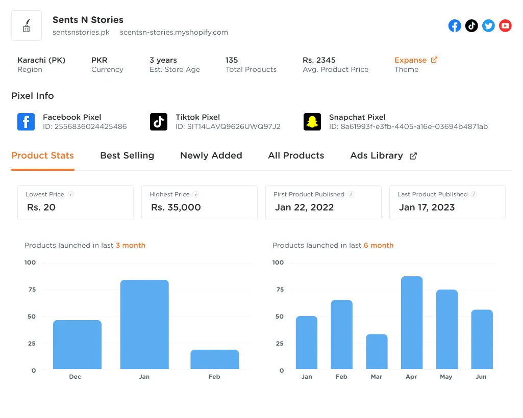
Task: Open the TikTok social profile icon
Action: (471, 25)
